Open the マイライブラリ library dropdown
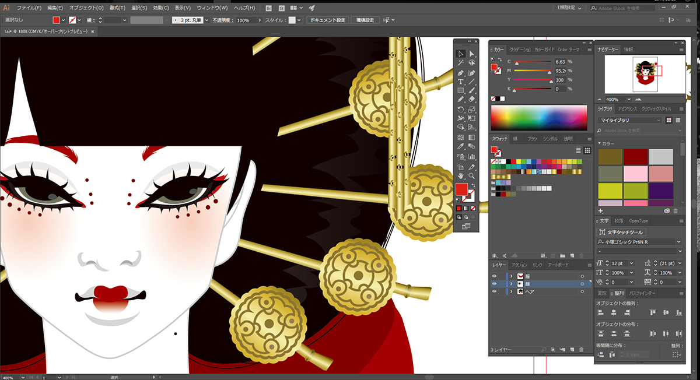This screenshot has width=700, height=380. click(x=630, y=120)
